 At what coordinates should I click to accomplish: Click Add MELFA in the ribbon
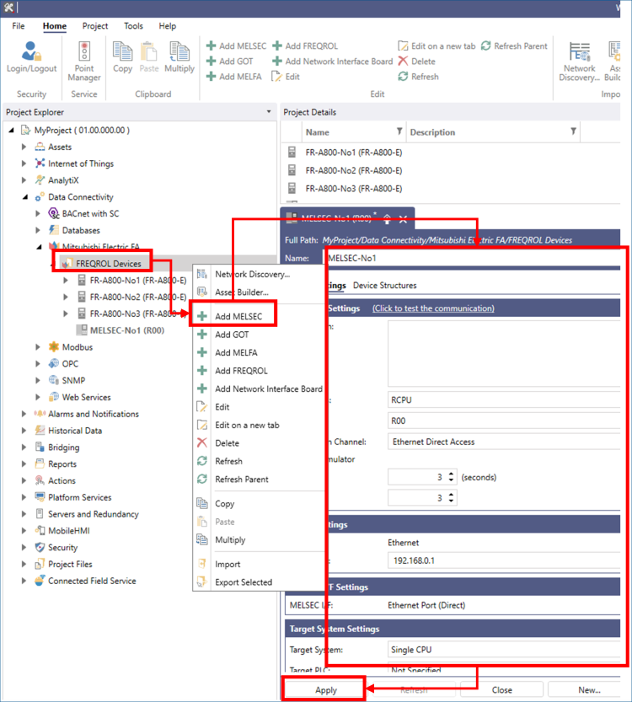click(x=234, y=77)
